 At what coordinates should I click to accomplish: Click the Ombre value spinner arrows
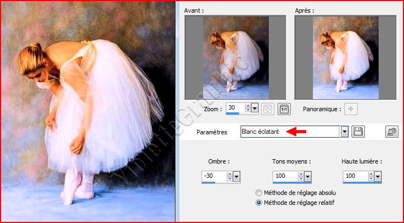(230, 176)
